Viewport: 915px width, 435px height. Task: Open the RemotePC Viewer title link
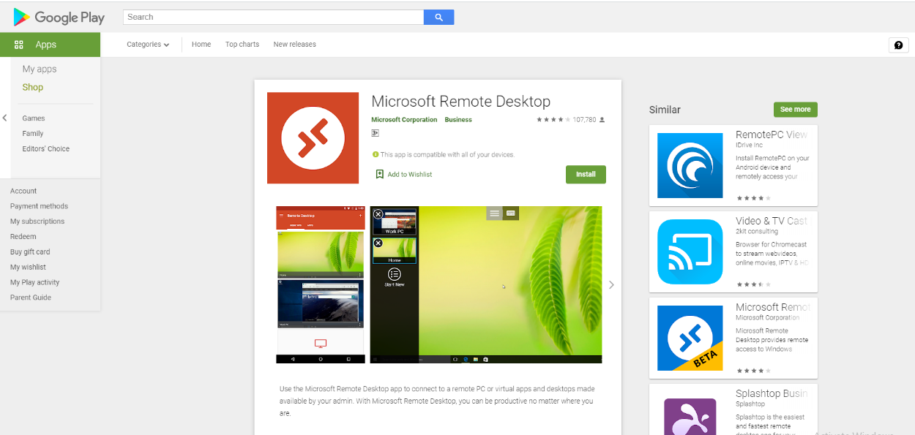tap(772, 135)
